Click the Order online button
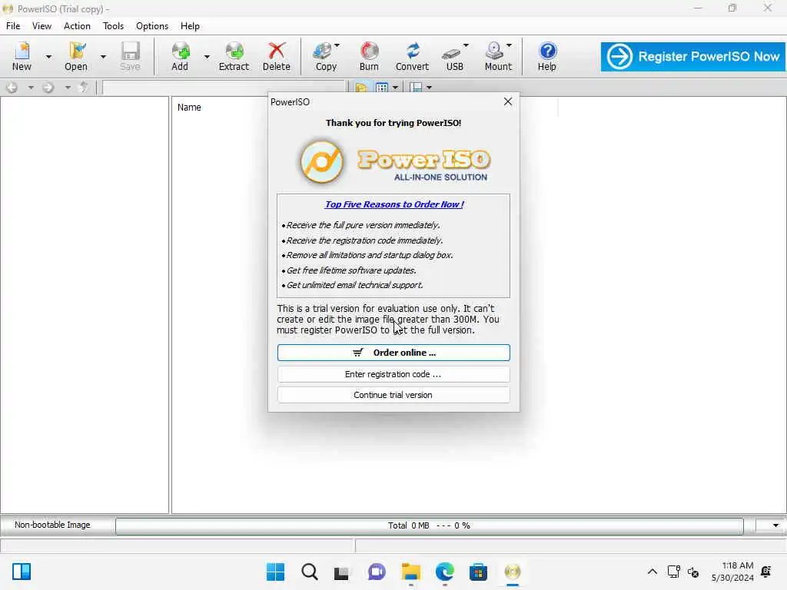 click(393, 353)
